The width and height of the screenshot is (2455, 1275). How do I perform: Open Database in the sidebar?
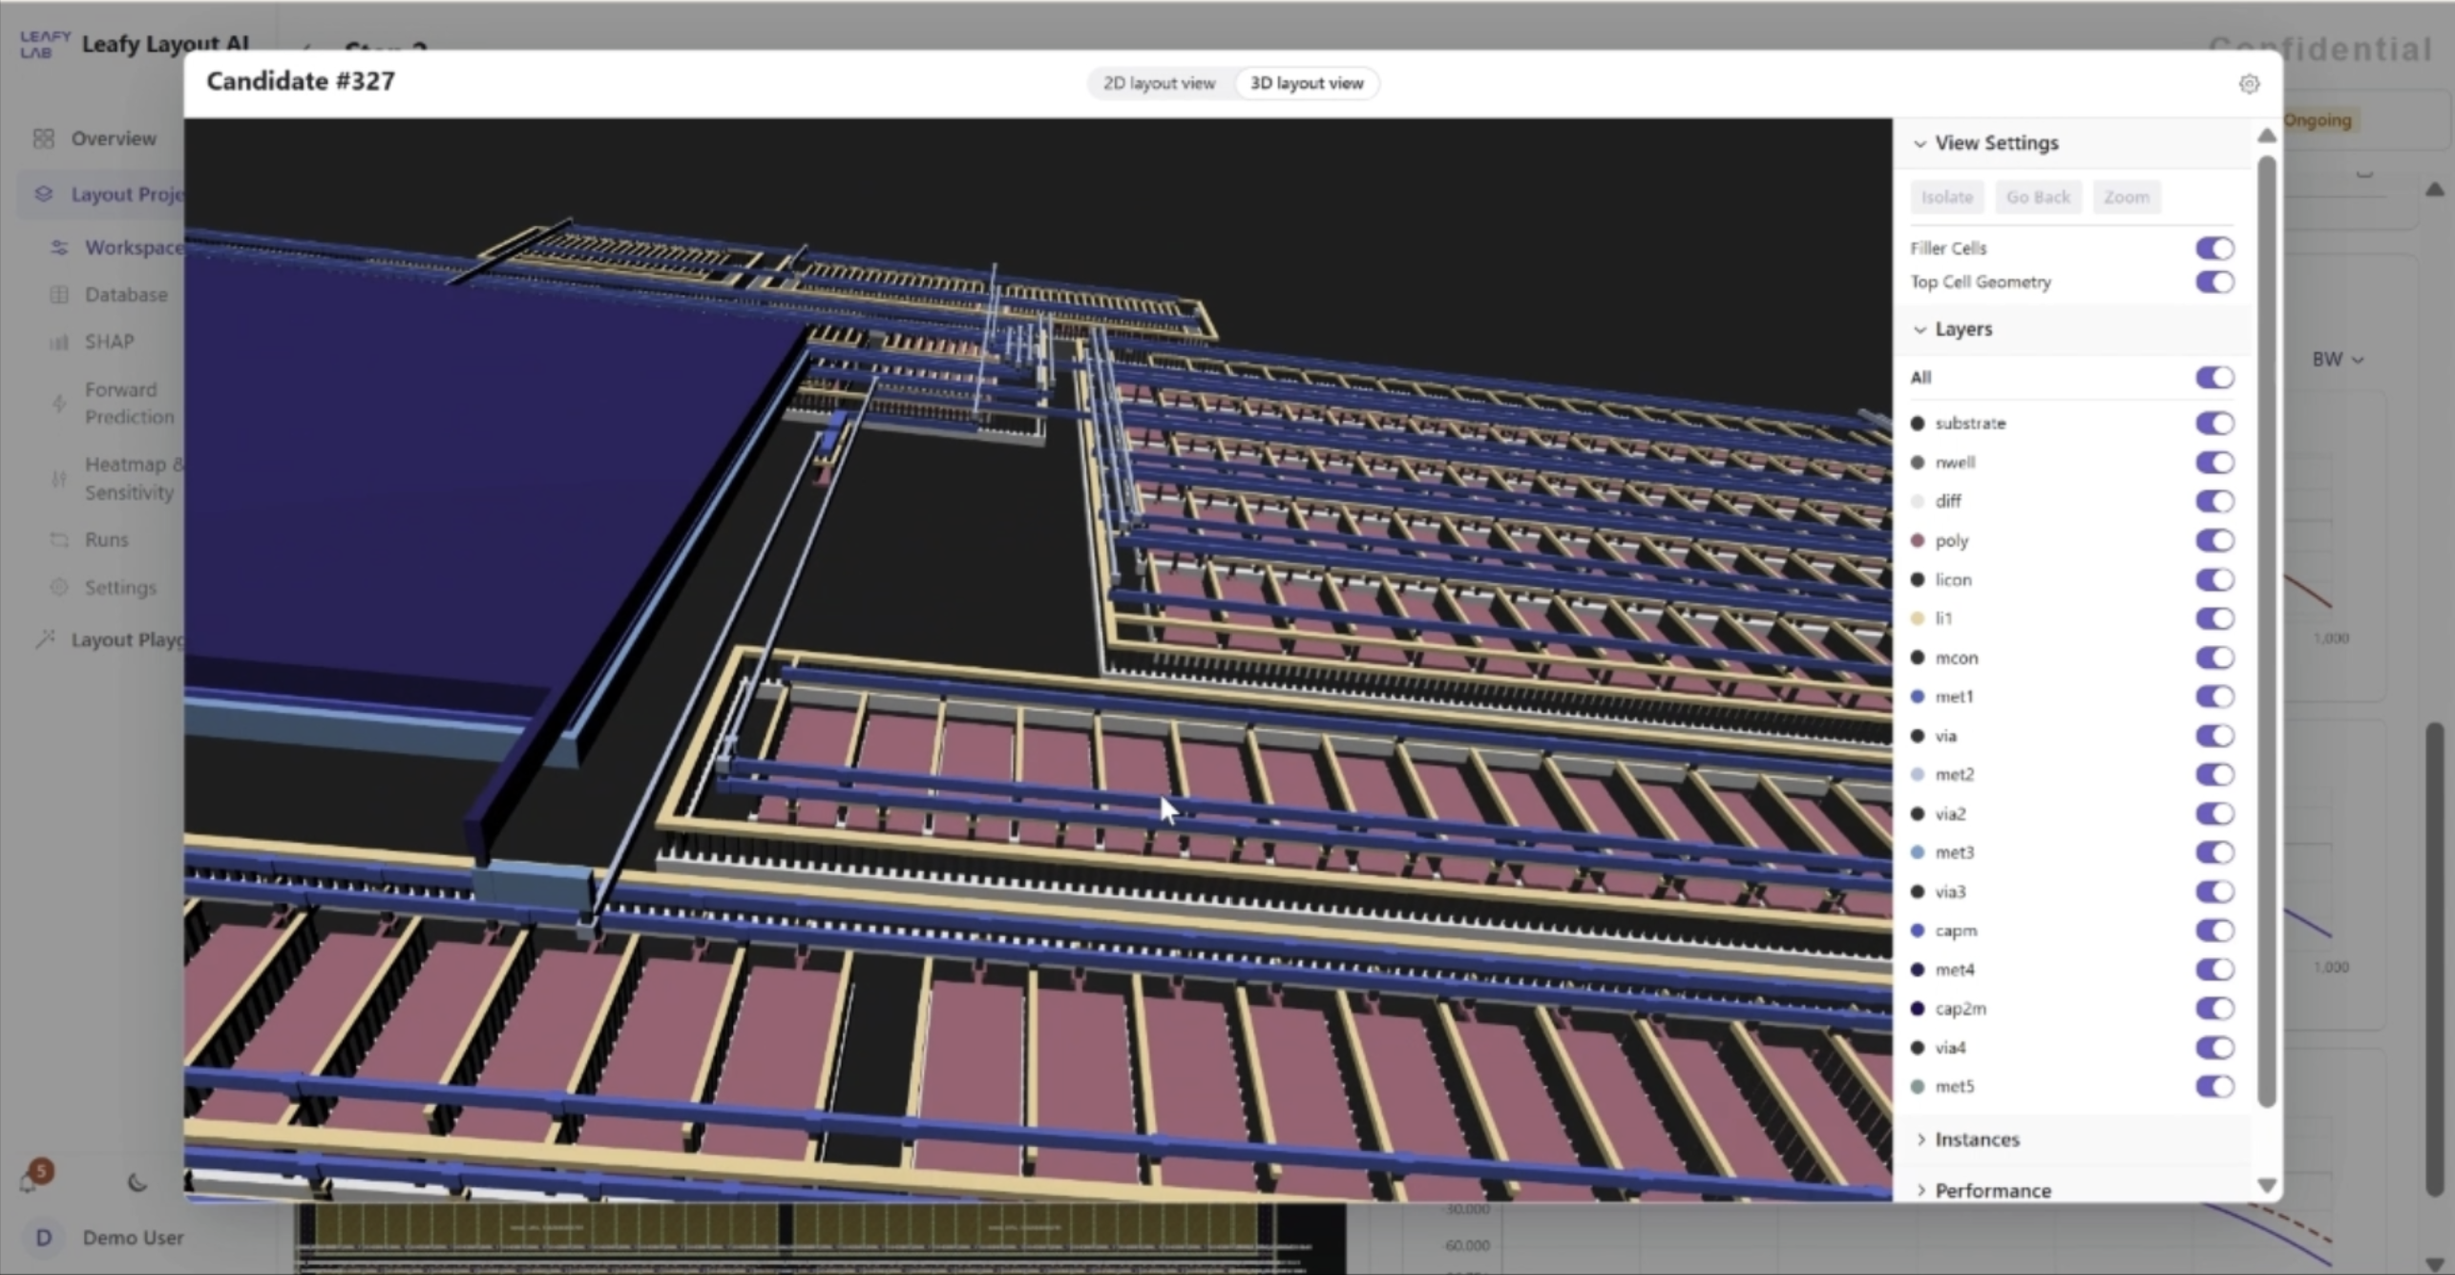point(126,295)
